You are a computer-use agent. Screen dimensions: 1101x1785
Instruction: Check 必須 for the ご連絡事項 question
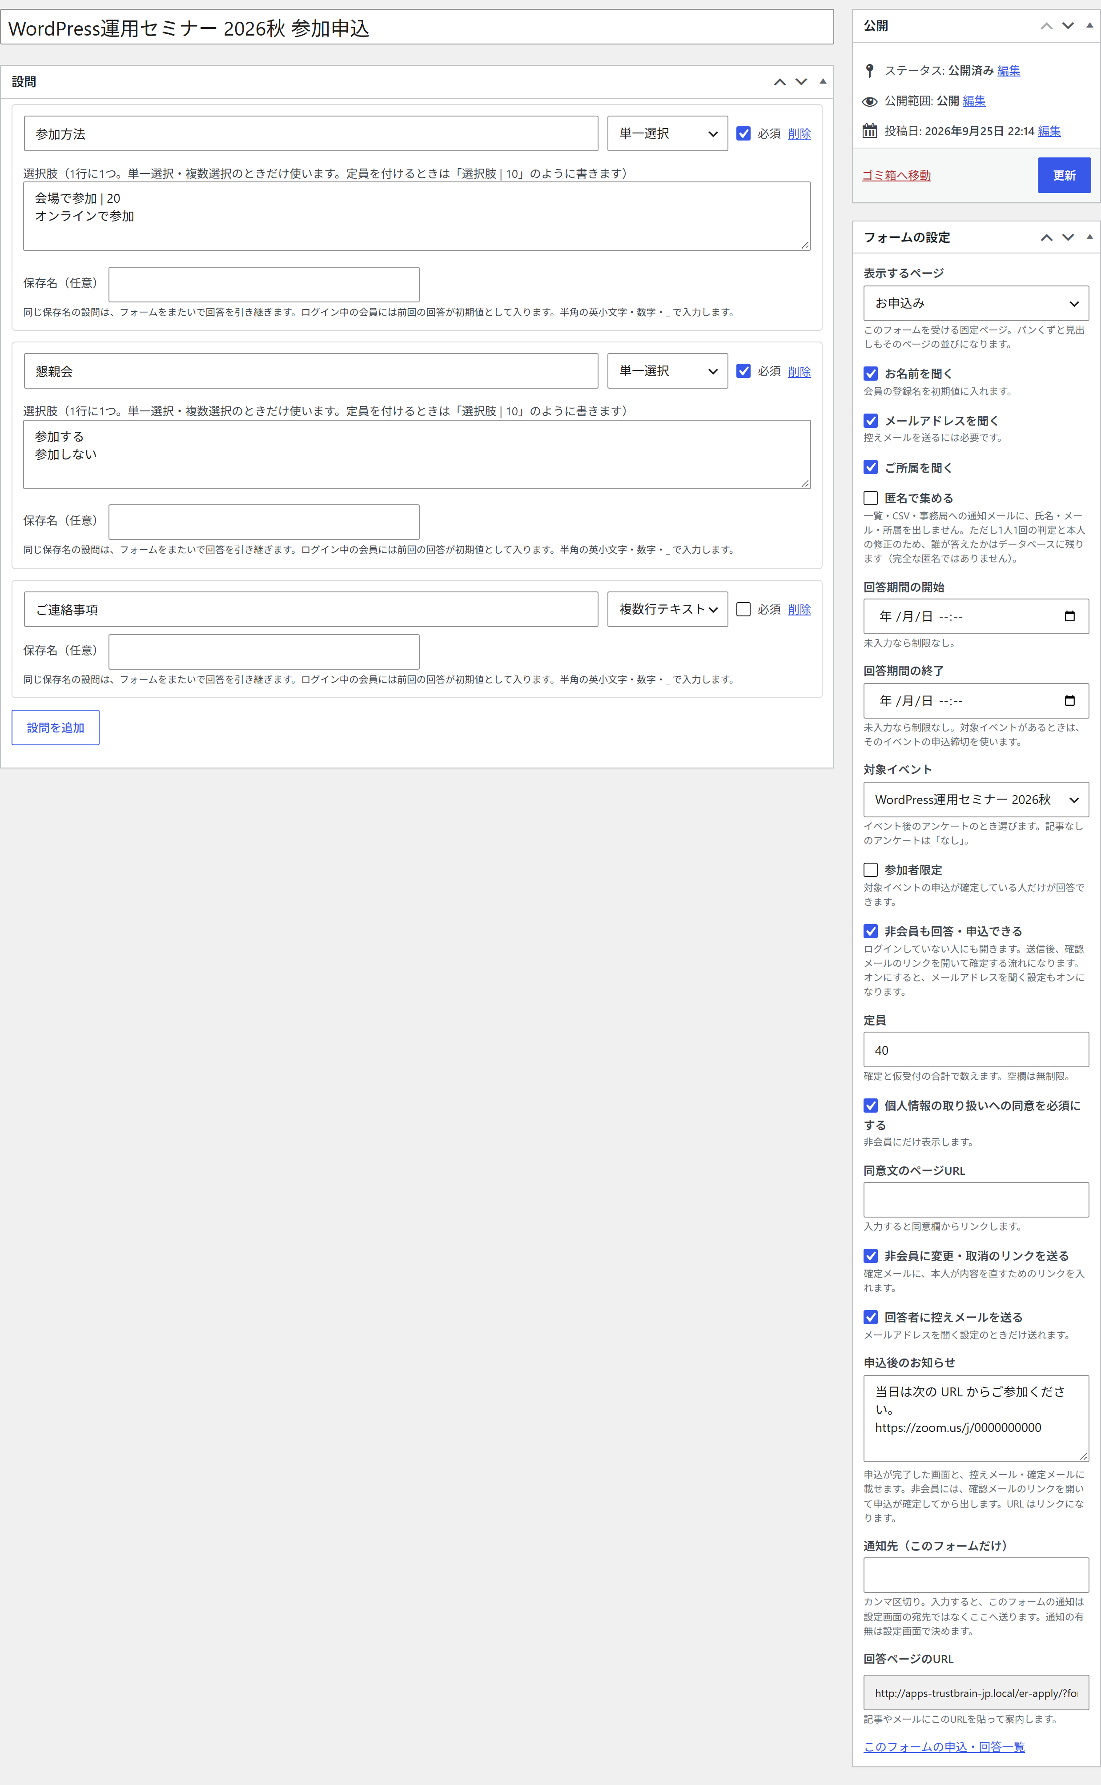tap(743, 609)
